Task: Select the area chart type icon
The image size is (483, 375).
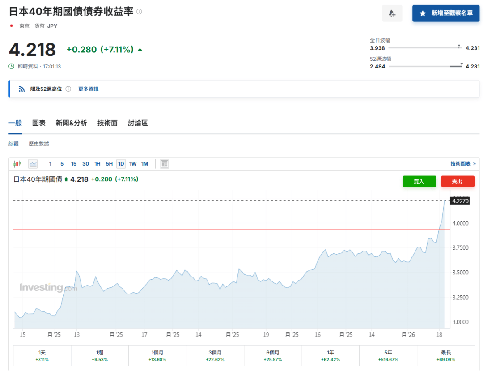Action: tap(33, 163)
